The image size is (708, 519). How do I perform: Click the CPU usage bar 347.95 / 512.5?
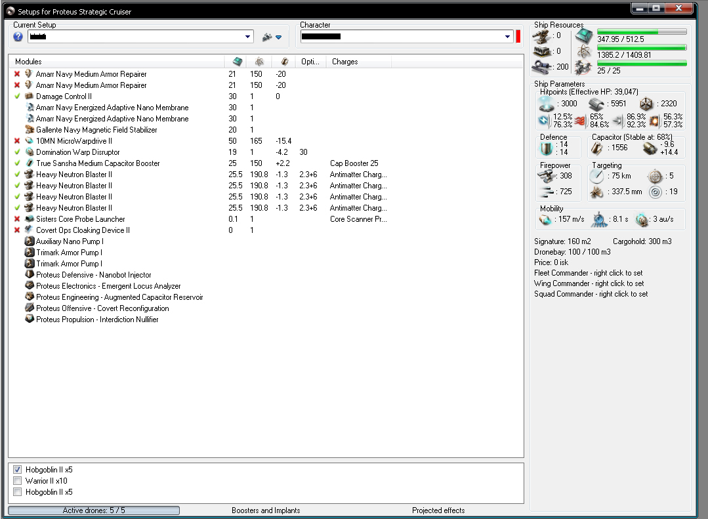pos(642,32)
